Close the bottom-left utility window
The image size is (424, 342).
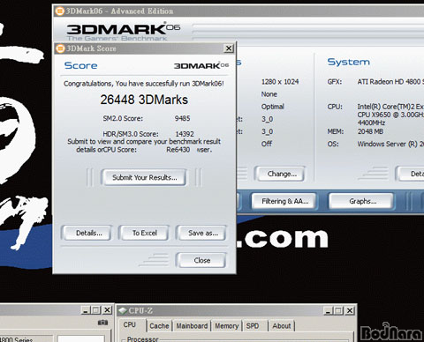(108, 310)
